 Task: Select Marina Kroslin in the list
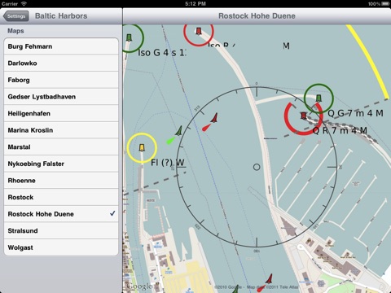pos(61,130)
